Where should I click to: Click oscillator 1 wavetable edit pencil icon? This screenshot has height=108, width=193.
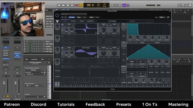coord(96,33)
